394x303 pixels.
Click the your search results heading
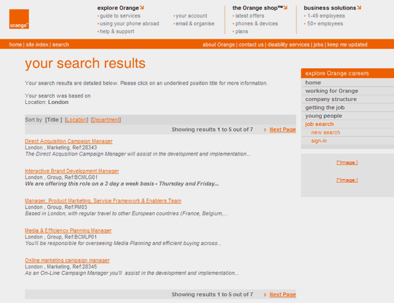point(85,63)
